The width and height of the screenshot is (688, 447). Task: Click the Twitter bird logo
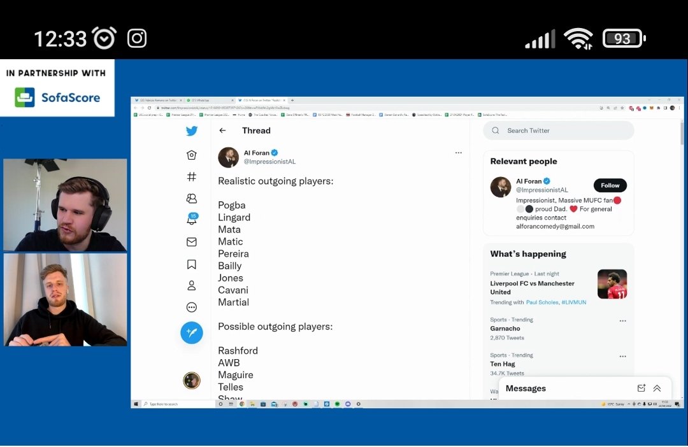192,131
